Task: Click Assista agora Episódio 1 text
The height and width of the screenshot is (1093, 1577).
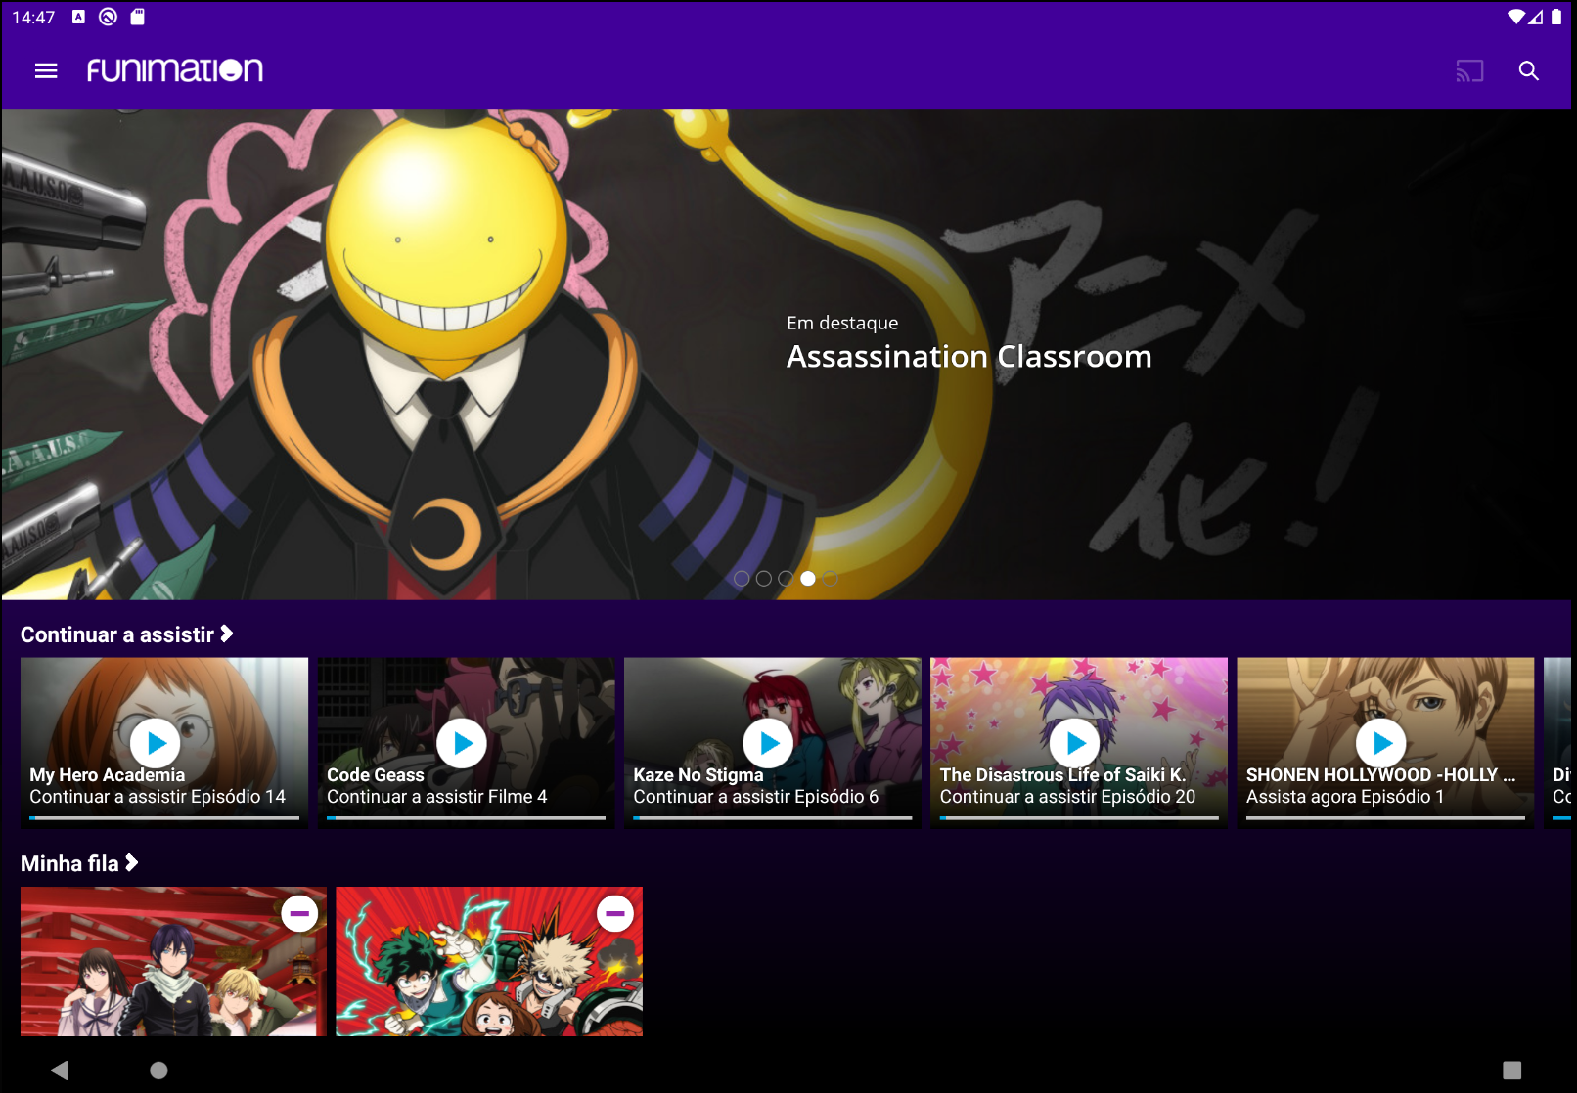Action: 1345,797
